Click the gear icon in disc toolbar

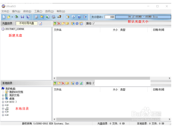(77, 24)
